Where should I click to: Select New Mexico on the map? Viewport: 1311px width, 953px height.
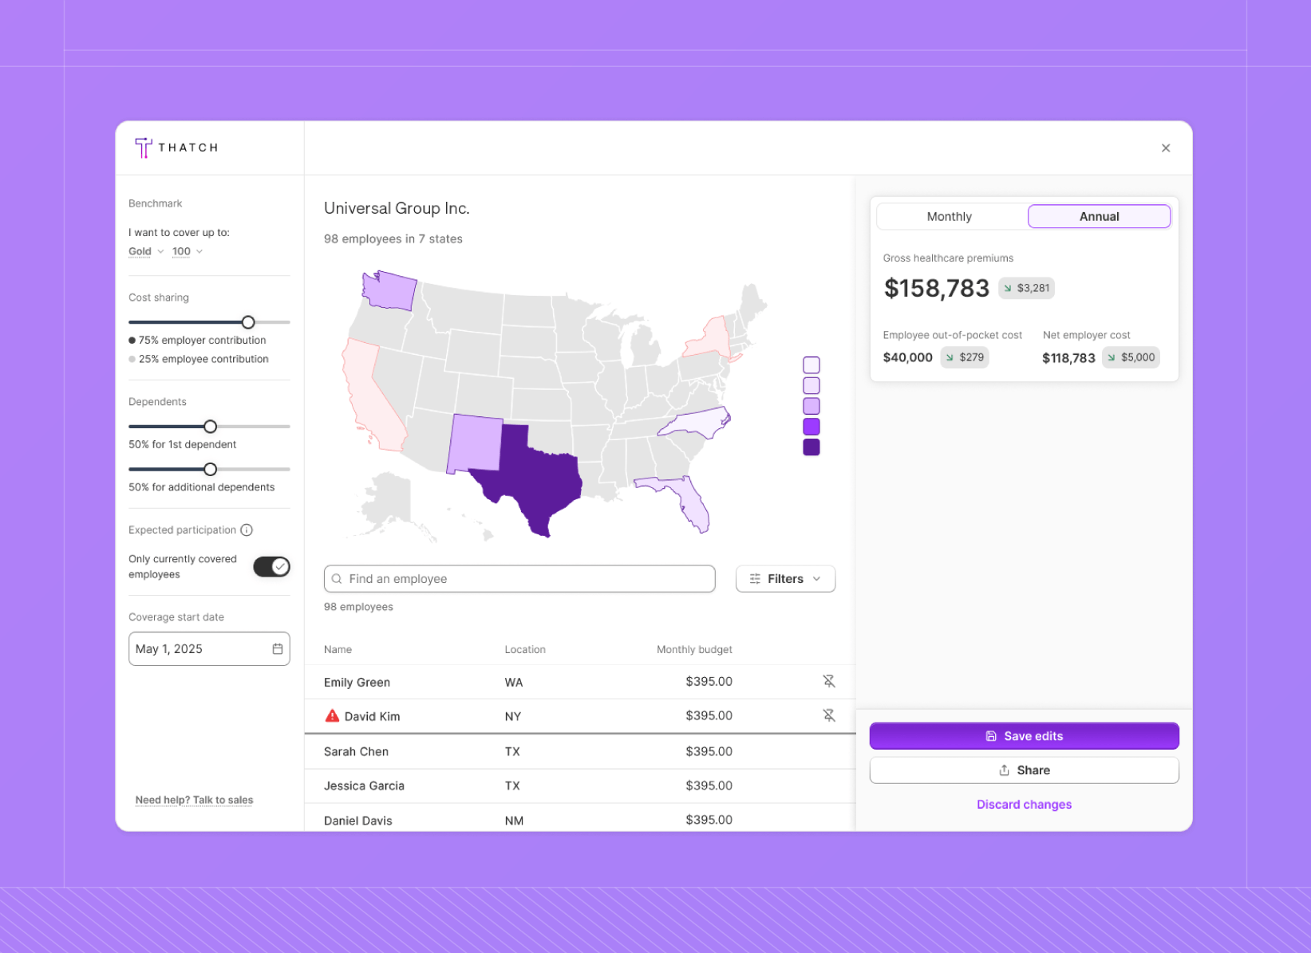click(474, 443)
